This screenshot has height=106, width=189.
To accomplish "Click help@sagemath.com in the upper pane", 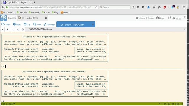I will point(87,59).
